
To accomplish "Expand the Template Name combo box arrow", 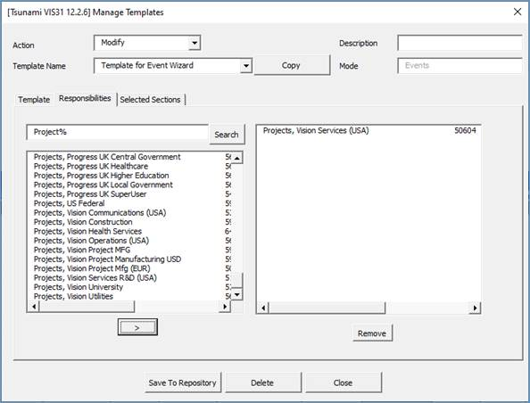I will pyautogui.click(x=246, y=66).
